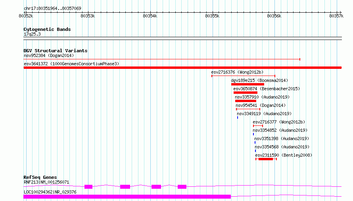This screenshot has width=353, height=201.
Task: Select nsv3357910 (Audano2019) variant label
Action: click(262, 97)
